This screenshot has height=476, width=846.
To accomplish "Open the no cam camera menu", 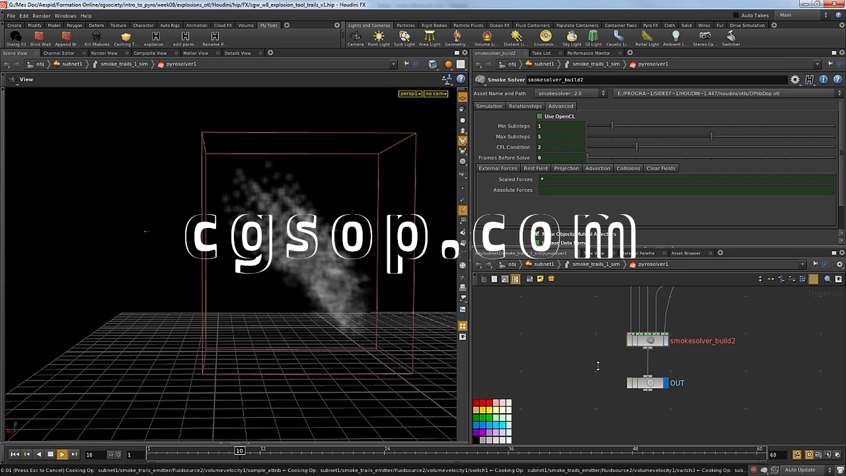I will [x=436, y=94].
